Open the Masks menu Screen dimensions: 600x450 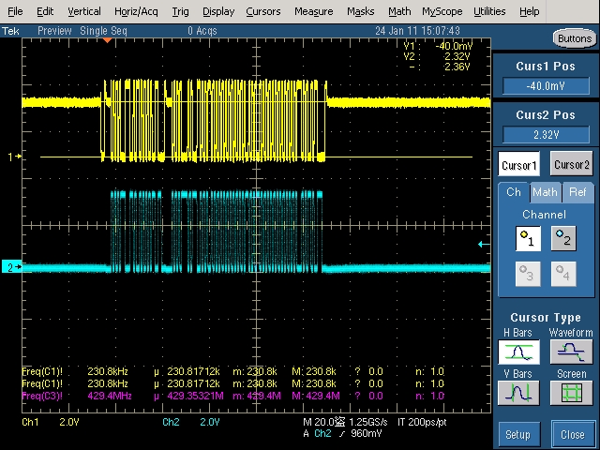pos(360,11)
